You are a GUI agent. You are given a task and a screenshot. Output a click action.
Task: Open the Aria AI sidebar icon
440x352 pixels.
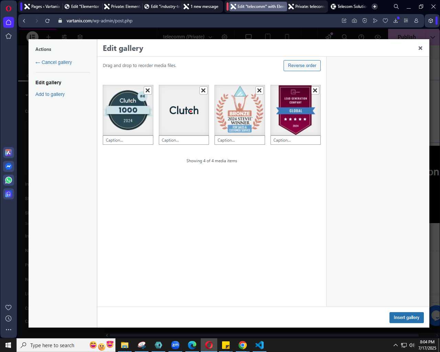point(9,153)
